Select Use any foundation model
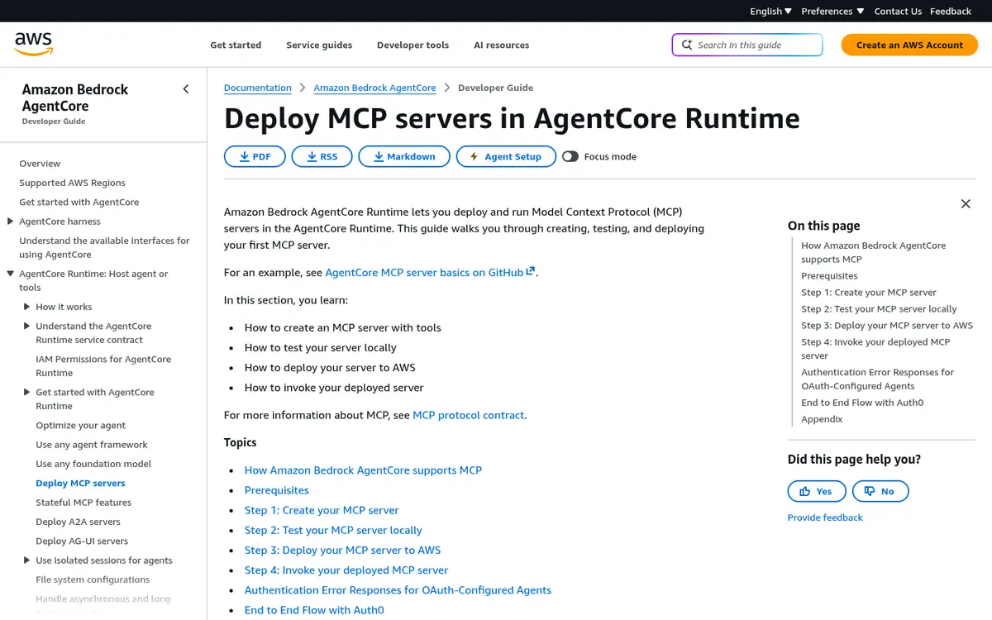The width and height of the screenshot is (992, 620). click(93, 464)
